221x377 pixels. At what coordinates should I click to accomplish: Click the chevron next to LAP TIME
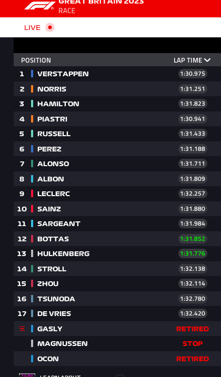pos(207,60)
